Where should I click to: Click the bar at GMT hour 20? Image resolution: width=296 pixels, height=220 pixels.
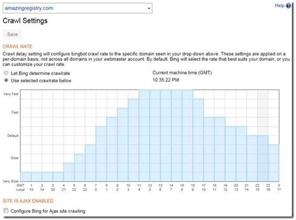coord(242,153)
